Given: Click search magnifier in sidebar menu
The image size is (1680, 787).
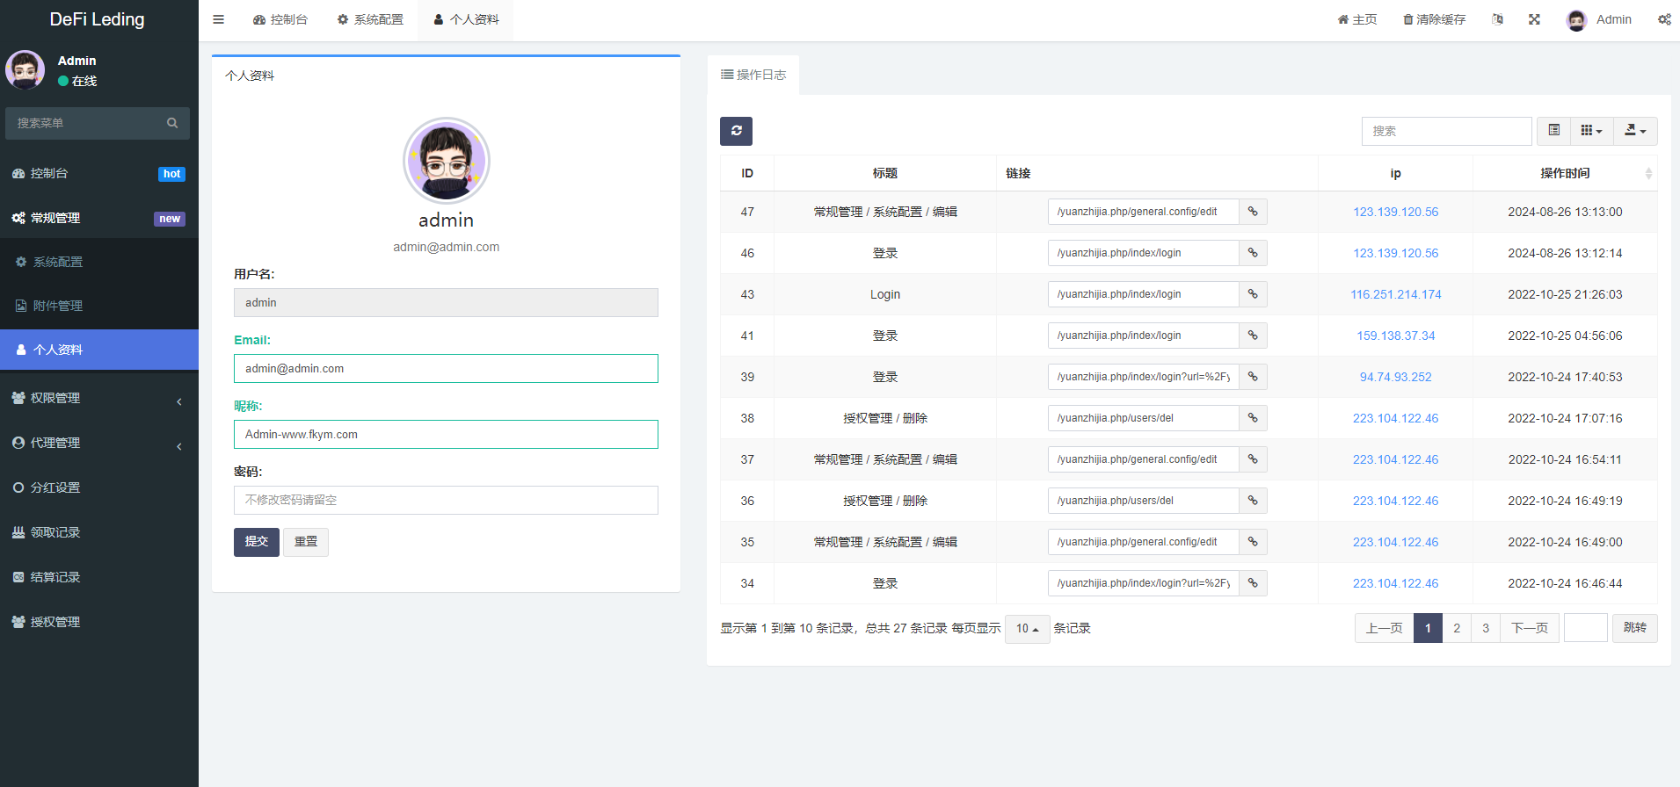Looking at the screenshot, I should coord(172,123).
